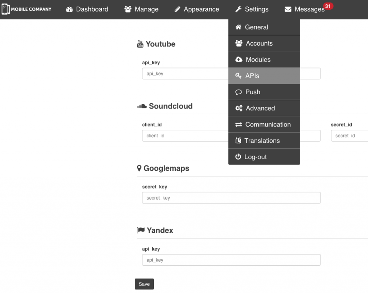Viewport: 368px width, 293px height.
Task: Click the Soundcloud secret_id input
Action: pyautogui.click(x=349, y=136)
